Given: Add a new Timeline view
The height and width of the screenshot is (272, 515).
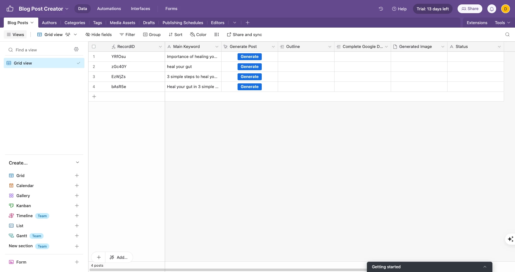Looking at the screenshot, I should [77, 216].
